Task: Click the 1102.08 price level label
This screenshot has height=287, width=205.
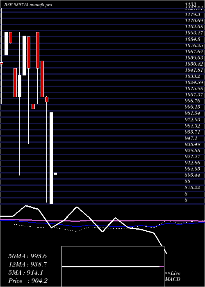Action: coord(194,27)
